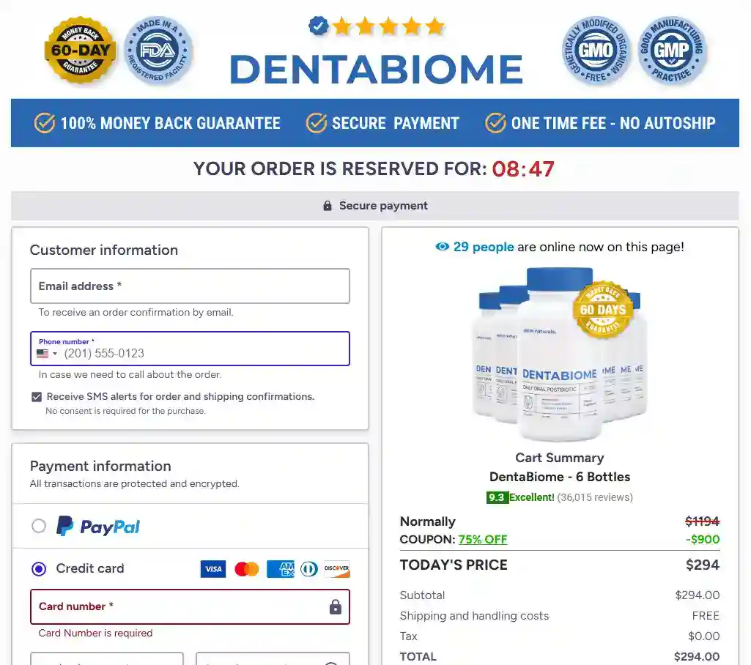Click the checkmark icon beside Secure Payment
The image size is (751, 665).
pos(316,123)
